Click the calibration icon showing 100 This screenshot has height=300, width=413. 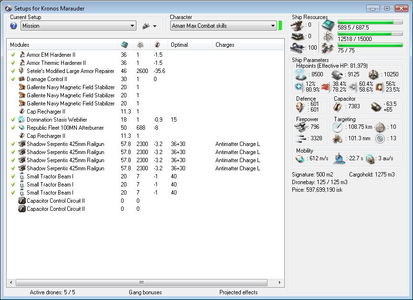[x=297, y=48]
